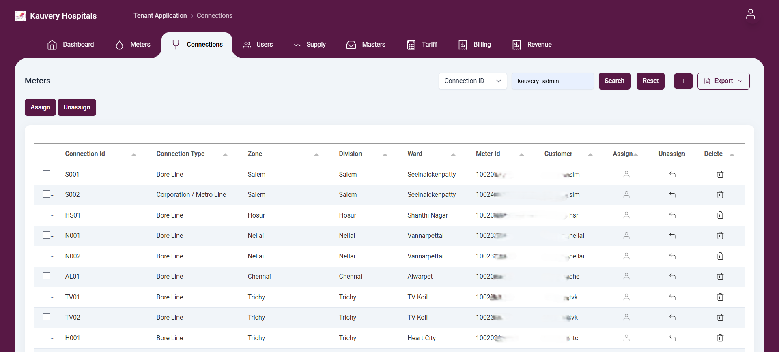Expand the Export dropdown menu

pos(723,81)
